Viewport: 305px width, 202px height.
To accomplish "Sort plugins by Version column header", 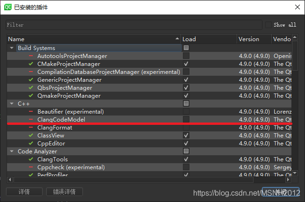I will [254, 39].
